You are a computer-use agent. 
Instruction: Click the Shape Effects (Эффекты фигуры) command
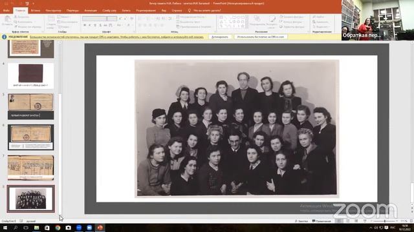(292, 27)
